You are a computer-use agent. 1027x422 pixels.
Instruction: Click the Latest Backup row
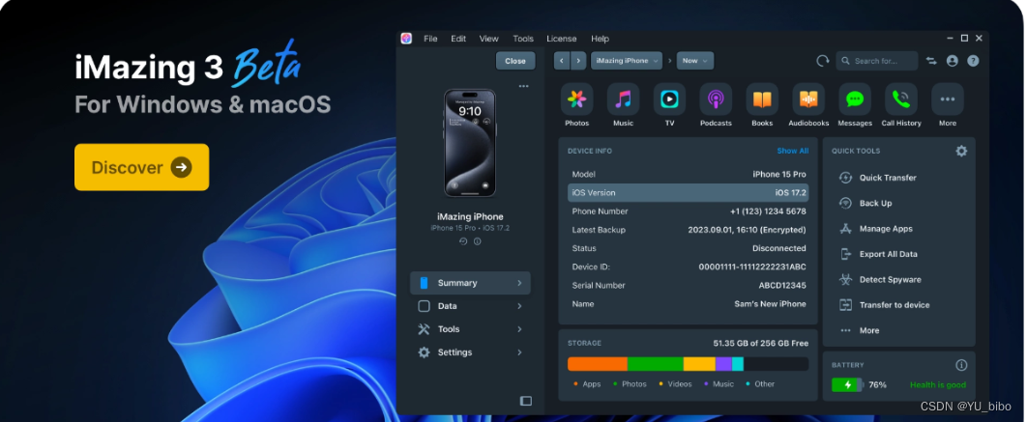(x=688, y=230)
